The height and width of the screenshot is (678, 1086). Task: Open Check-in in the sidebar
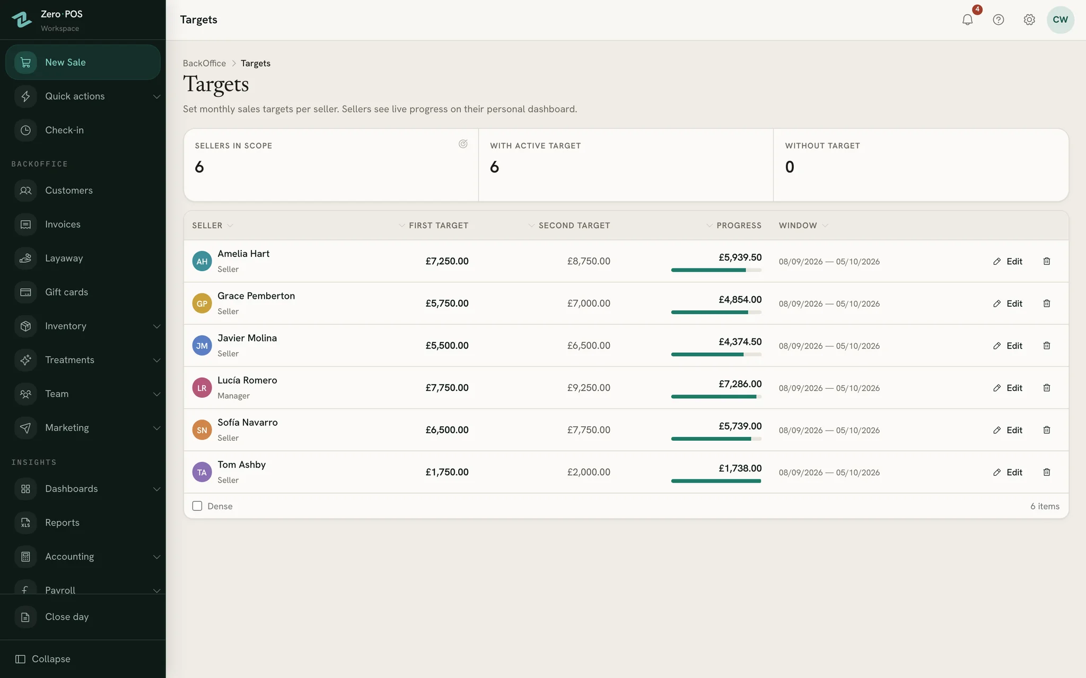(83, 130)
